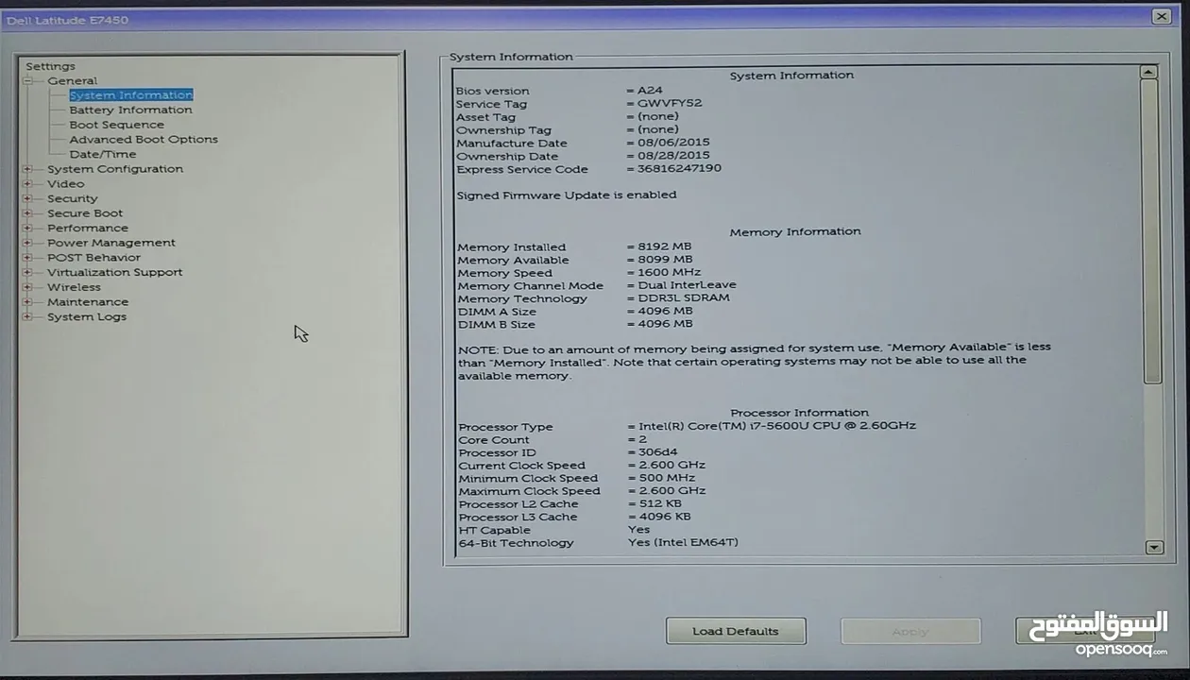
Task: Open the Date/Time settings
Action: coord(102,155)
